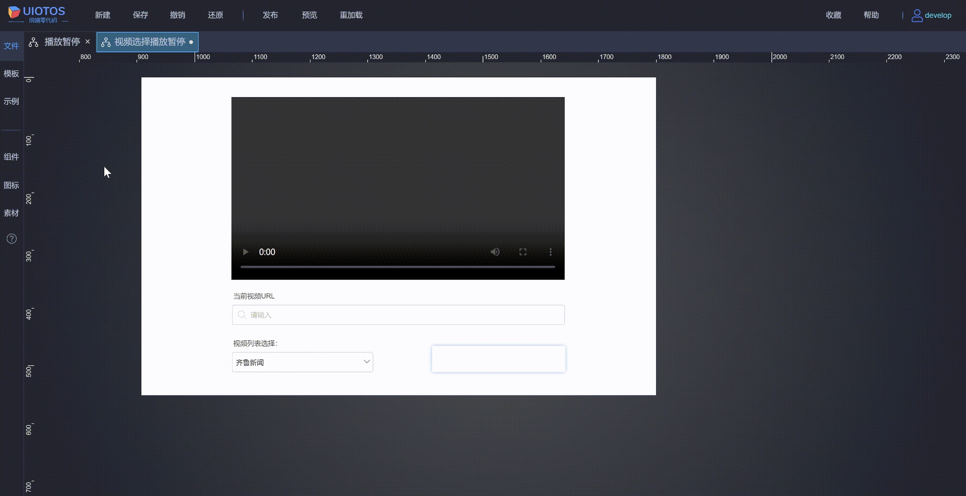Click the video progress seek bar
This screenshot has width=966, height=496.
(397, 267)
